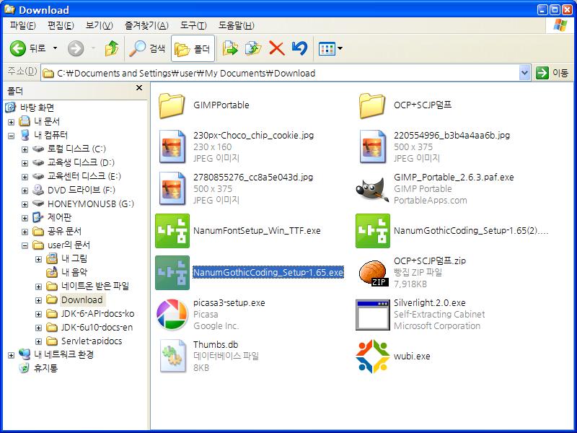Screen dimensions: 577x433
Task: Expand the 교육생 디스크 (D:) node
Action: click(x=25, y=163)
